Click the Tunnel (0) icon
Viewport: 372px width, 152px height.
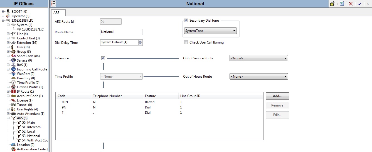pos(13,105)
